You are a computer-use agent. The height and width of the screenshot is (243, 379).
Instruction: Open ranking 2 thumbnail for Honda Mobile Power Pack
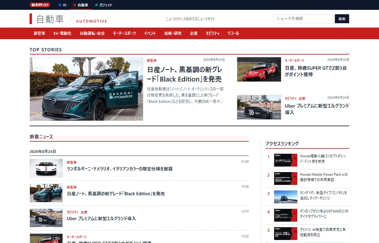[286, 179]
